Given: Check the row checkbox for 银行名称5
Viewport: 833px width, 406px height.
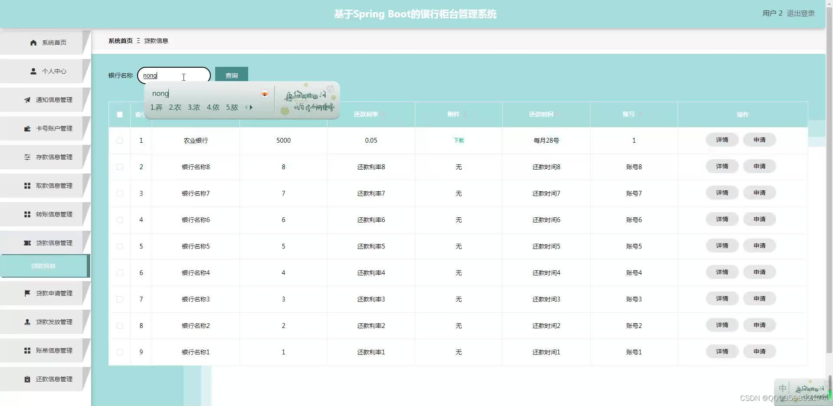Looking at the screenshot, I should (x=120, y=246).
